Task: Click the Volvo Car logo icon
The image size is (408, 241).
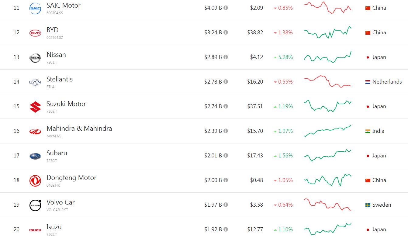Action: 35,205
